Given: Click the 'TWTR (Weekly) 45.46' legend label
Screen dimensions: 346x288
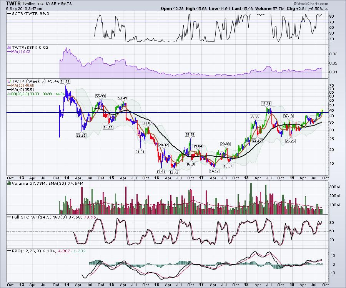Looking at the screenshot, I should 35,81.
